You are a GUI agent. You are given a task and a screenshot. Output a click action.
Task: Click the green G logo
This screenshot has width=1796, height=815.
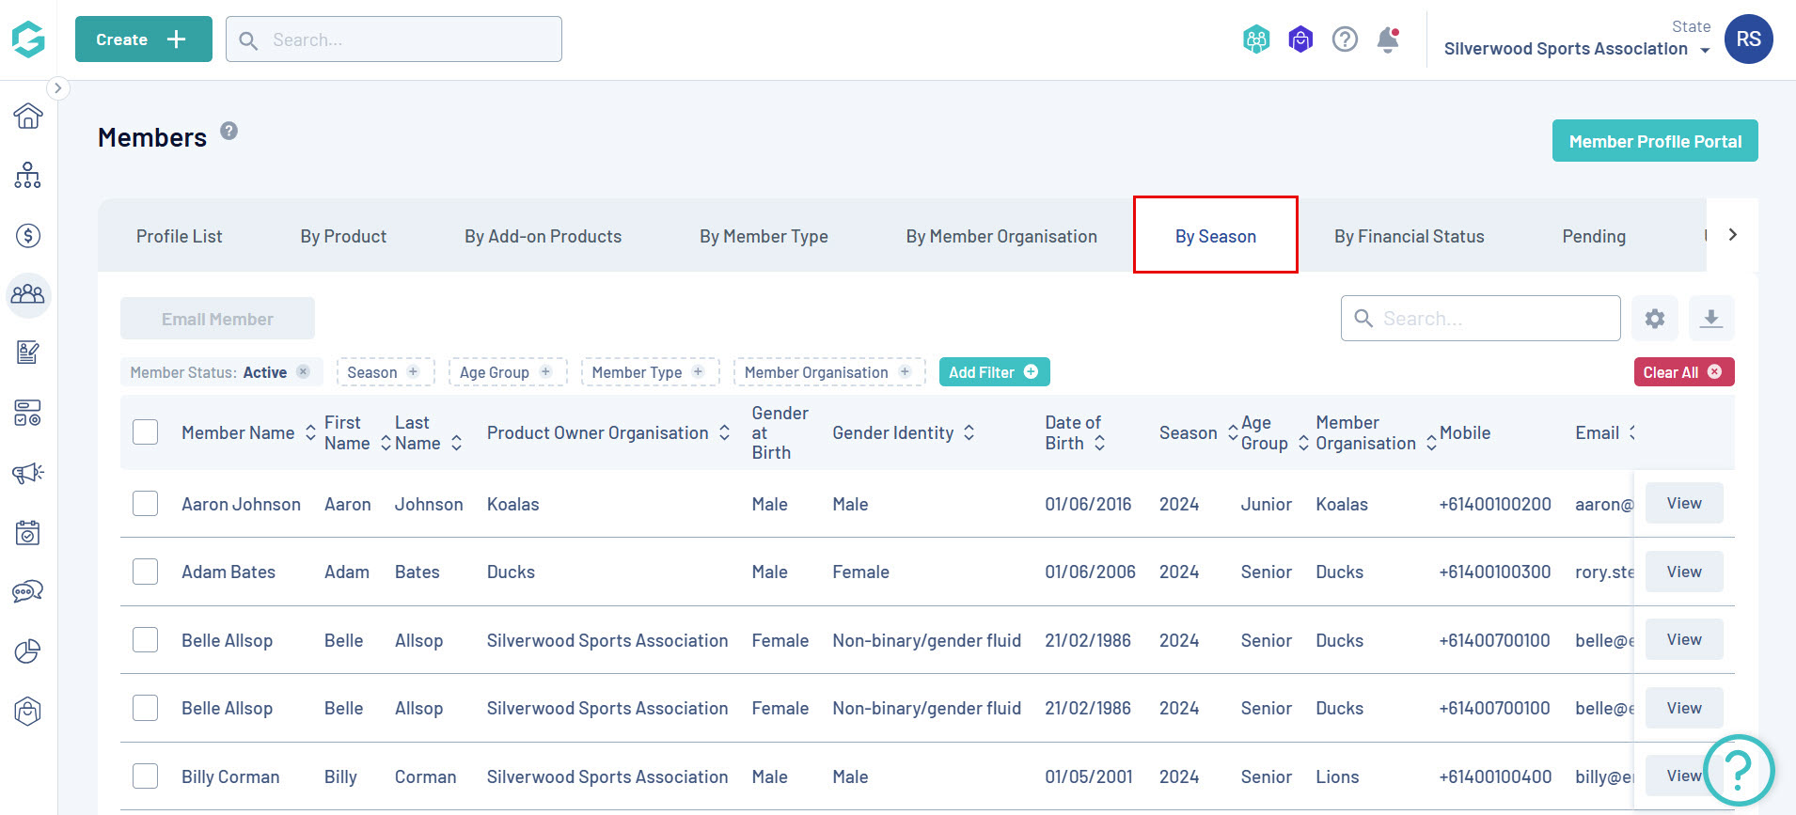point(28,39)
